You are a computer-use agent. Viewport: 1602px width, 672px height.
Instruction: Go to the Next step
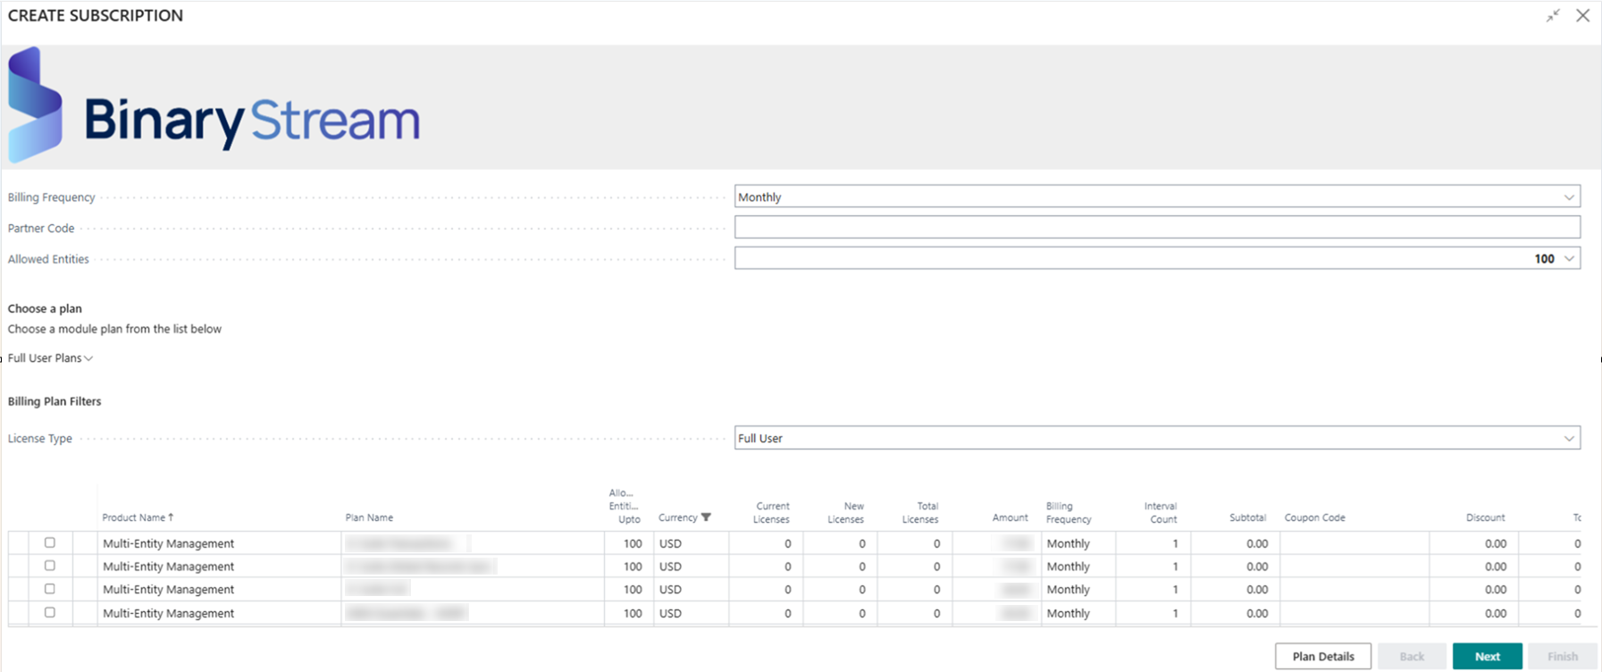[1487, 656]
